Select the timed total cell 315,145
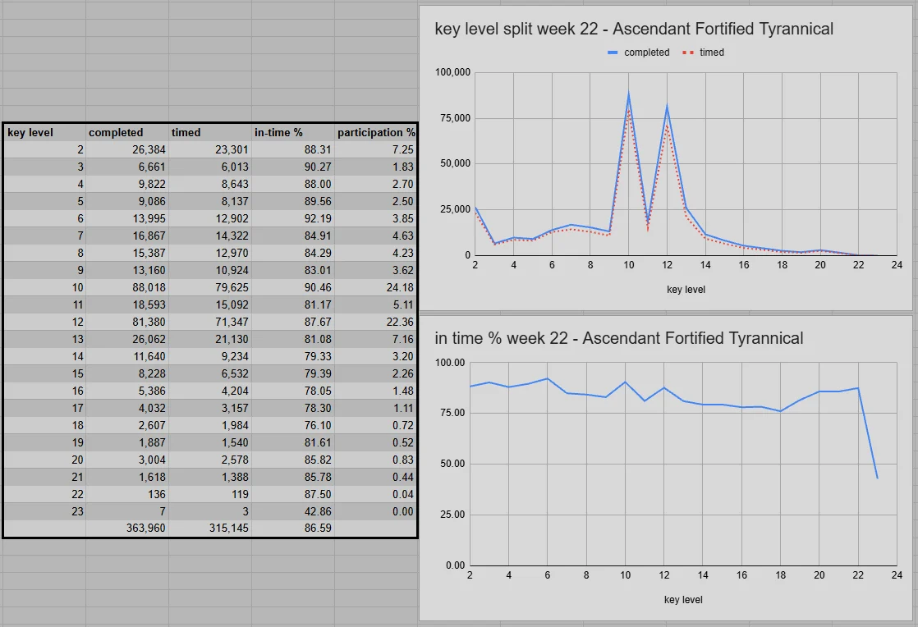 210,528
